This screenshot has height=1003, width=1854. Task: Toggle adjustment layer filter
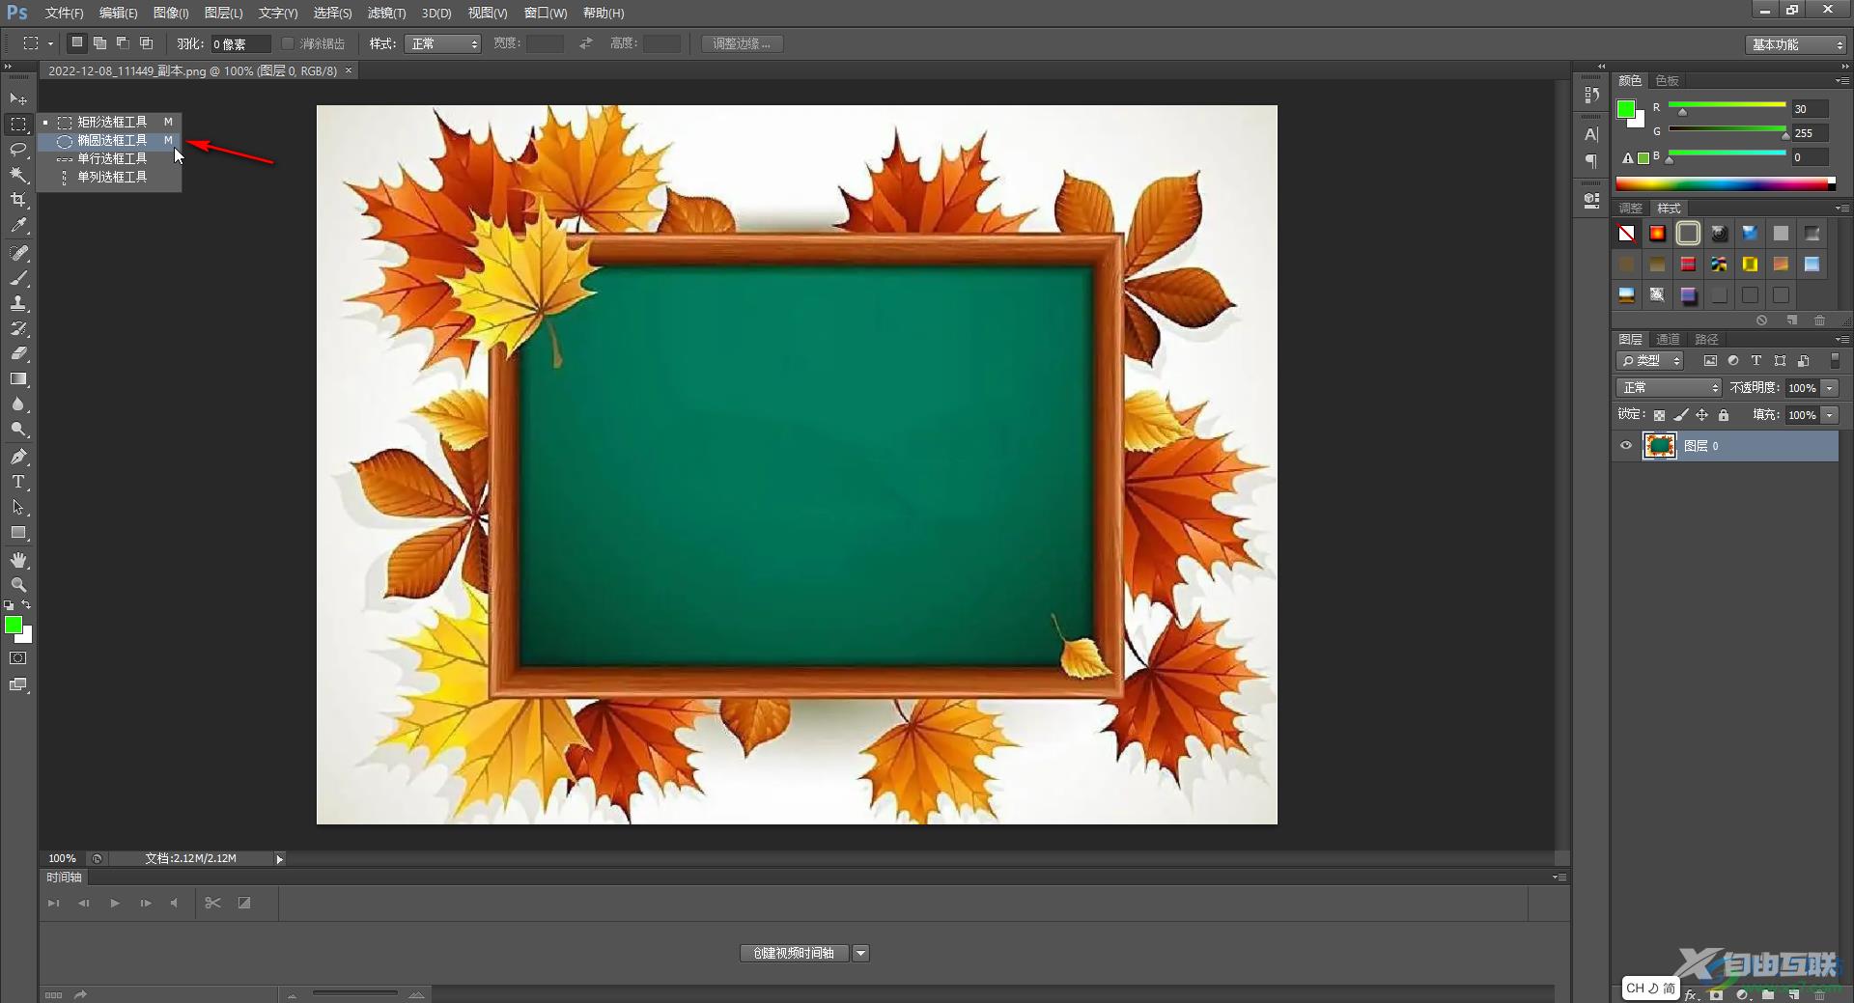point(1733,361)
